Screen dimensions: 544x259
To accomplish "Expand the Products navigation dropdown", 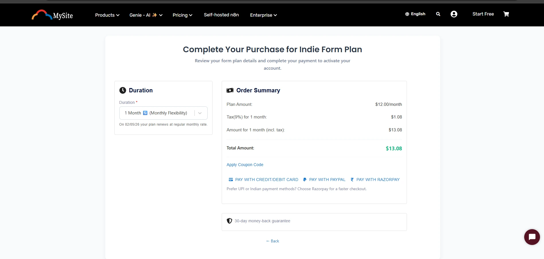I will pyautogui.click(x=107, y=15).
